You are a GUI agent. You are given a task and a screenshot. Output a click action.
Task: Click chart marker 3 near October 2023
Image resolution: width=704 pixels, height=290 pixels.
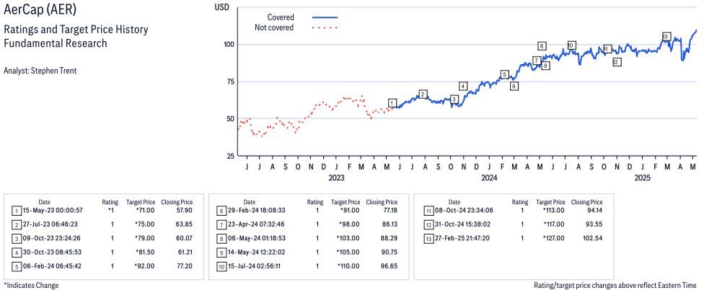point(454,100)
